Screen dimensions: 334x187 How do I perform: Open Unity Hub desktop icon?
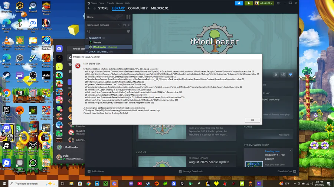coord(20,59)
